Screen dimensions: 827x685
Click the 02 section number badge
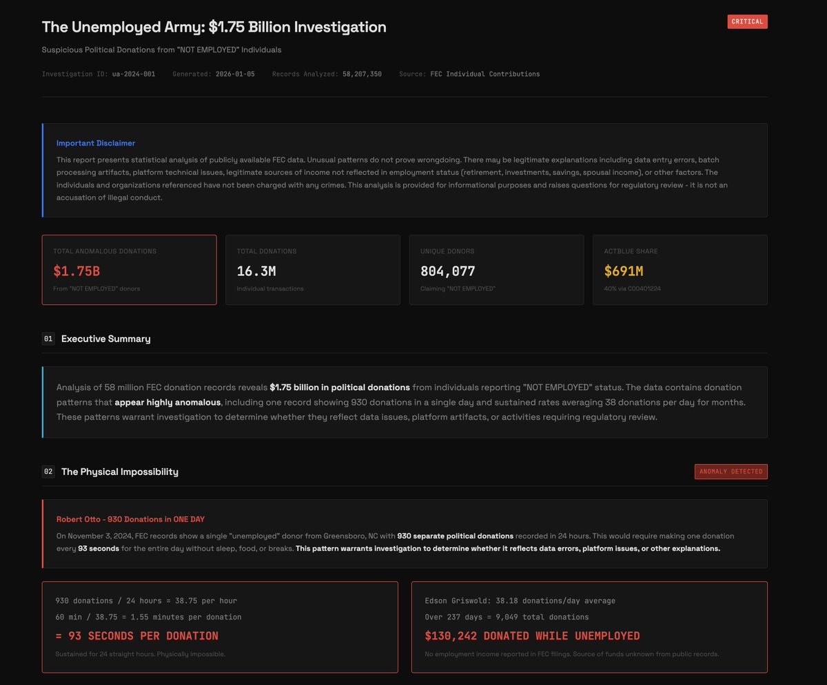pyautogui.click(x=48, y=472)
